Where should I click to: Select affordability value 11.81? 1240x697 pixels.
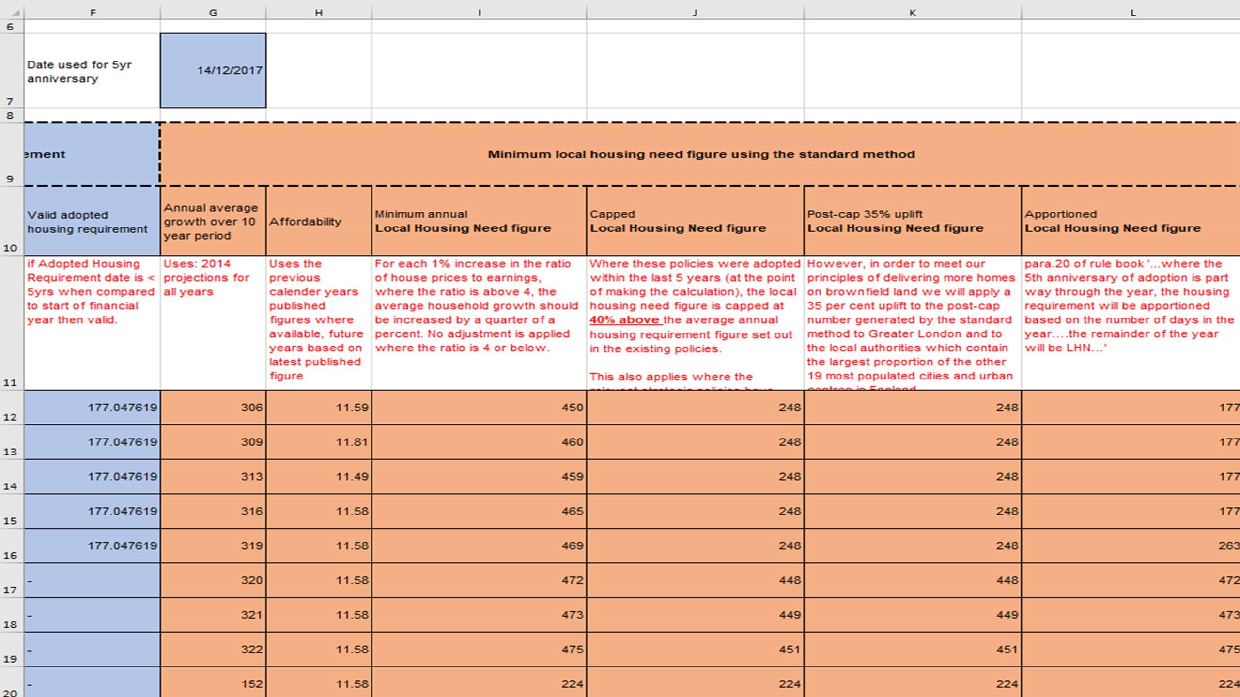click(319, 442)
